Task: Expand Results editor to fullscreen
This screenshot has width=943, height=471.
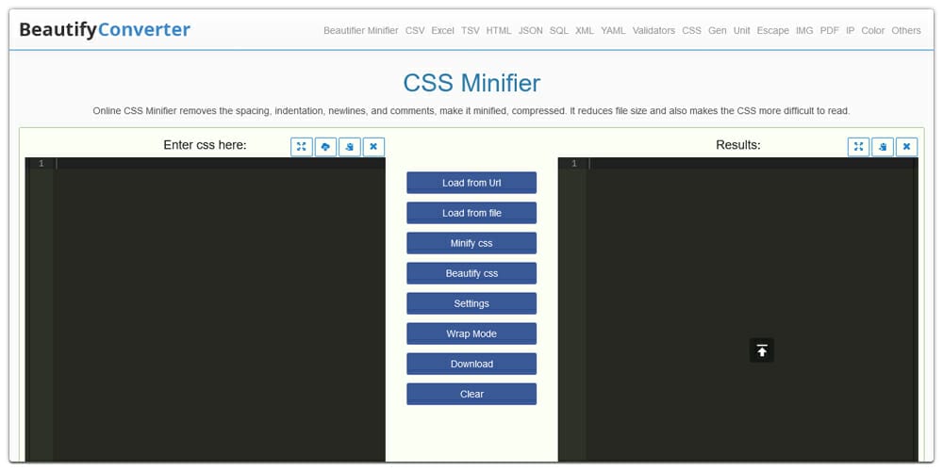Action: [859, 147]
